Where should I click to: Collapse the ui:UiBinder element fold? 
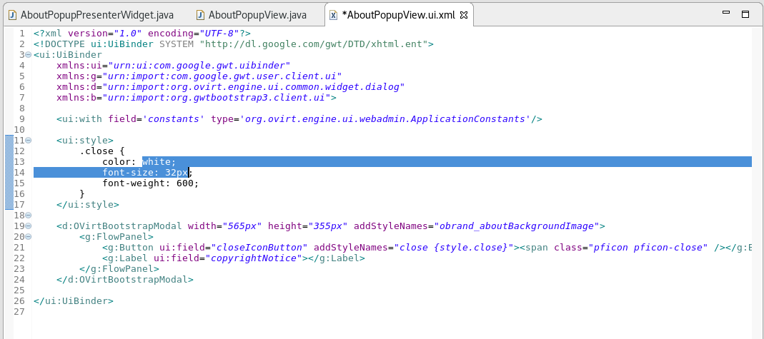tap(27, 55)
